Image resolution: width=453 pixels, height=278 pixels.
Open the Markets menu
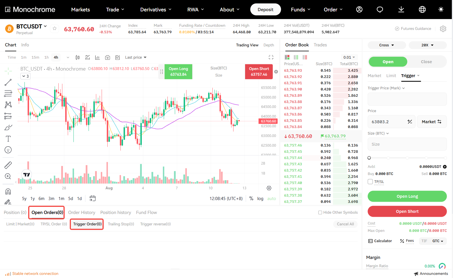(81, 9)
